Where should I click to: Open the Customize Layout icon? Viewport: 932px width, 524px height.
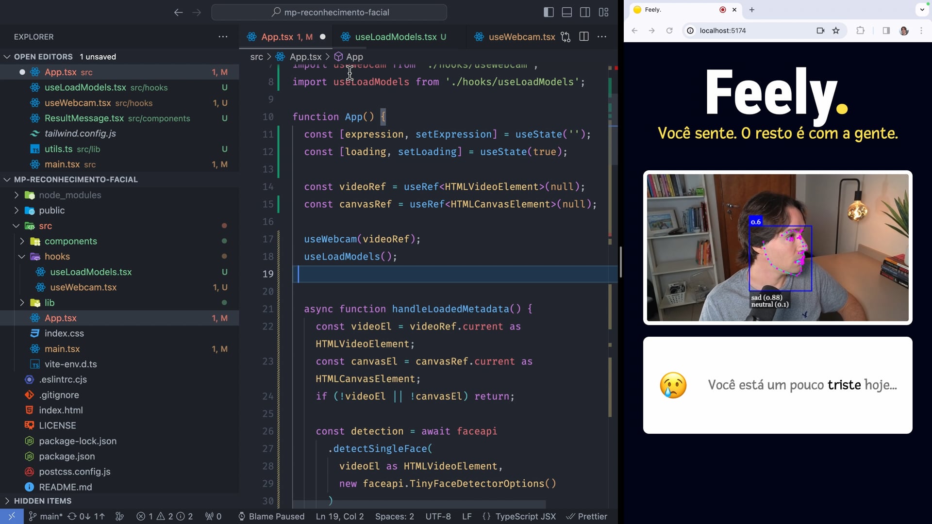604,12
